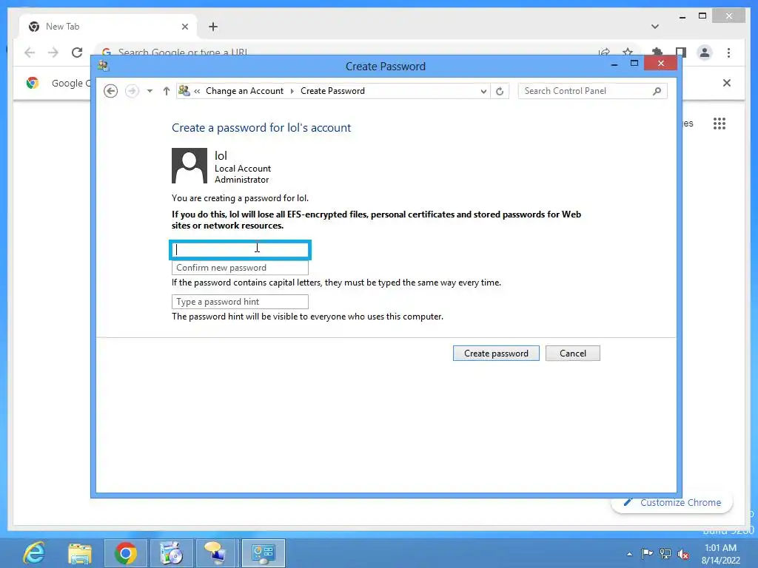758x568 pixels.
Task: Open the recent locations dropdown arrow
Action: [150, 91]
